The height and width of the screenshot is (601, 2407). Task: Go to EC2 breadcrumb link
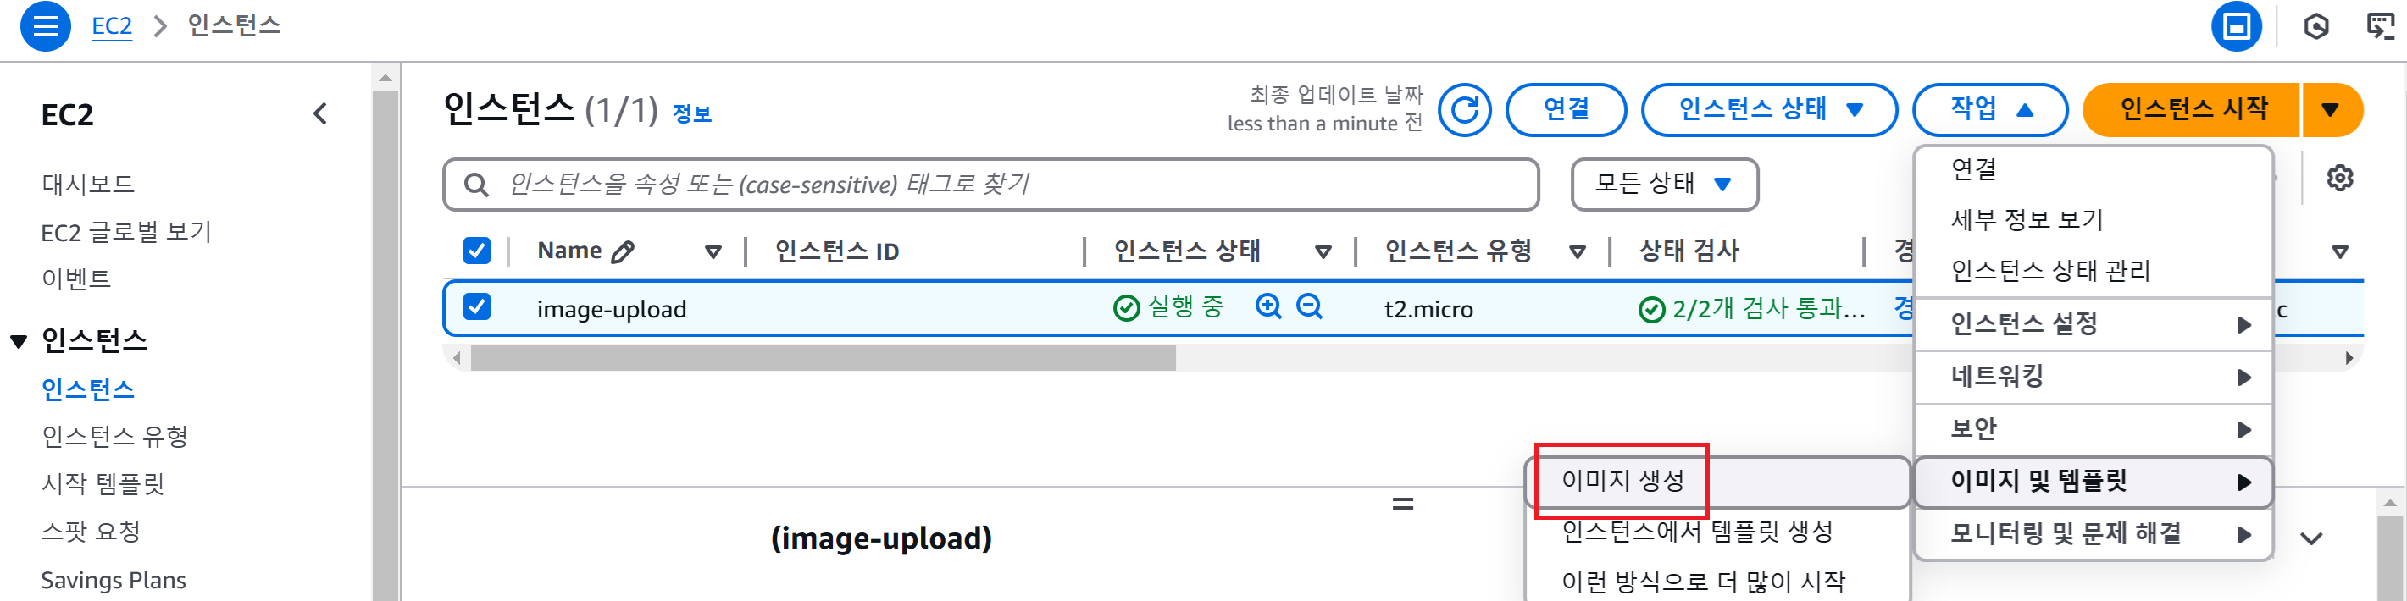(x=111, y=26)
